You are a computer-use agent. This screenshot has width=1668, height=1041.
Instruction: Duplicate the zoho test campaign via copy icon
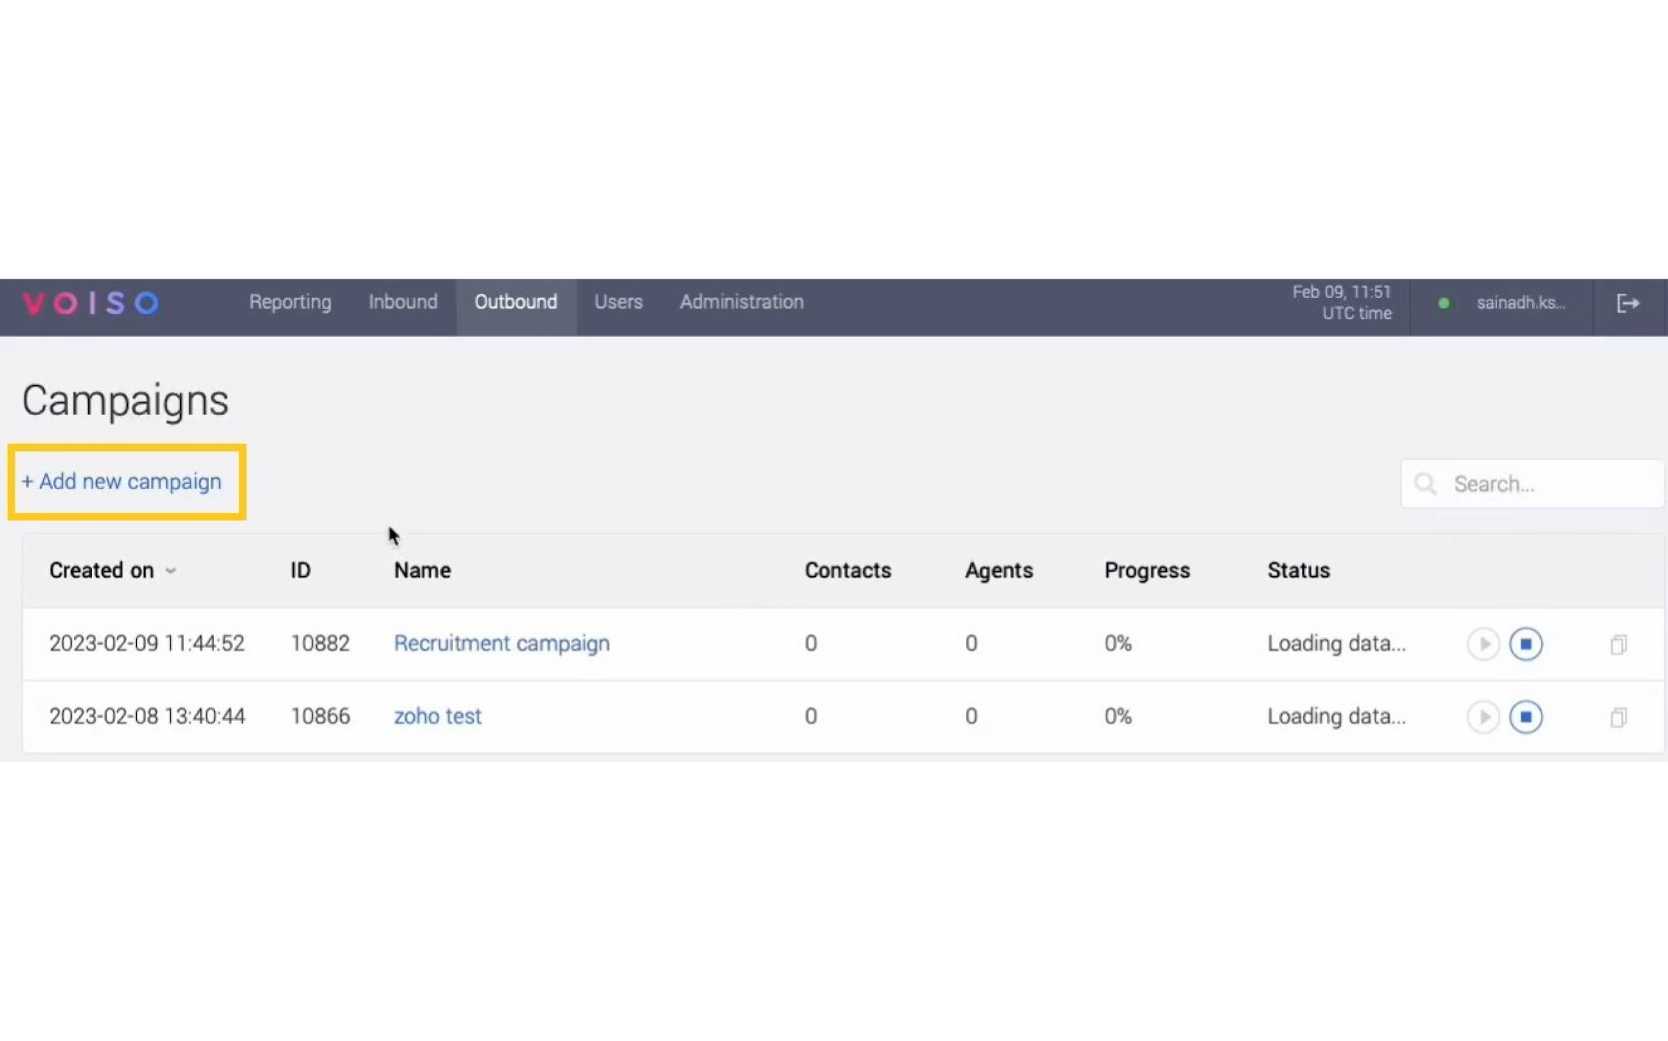click(1618, 717)
